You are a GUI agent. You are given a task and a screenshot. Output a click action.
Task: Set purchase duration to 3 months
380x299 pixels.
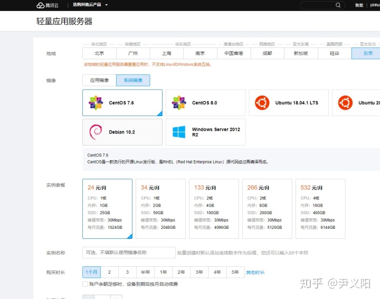[x=128, y=272]
